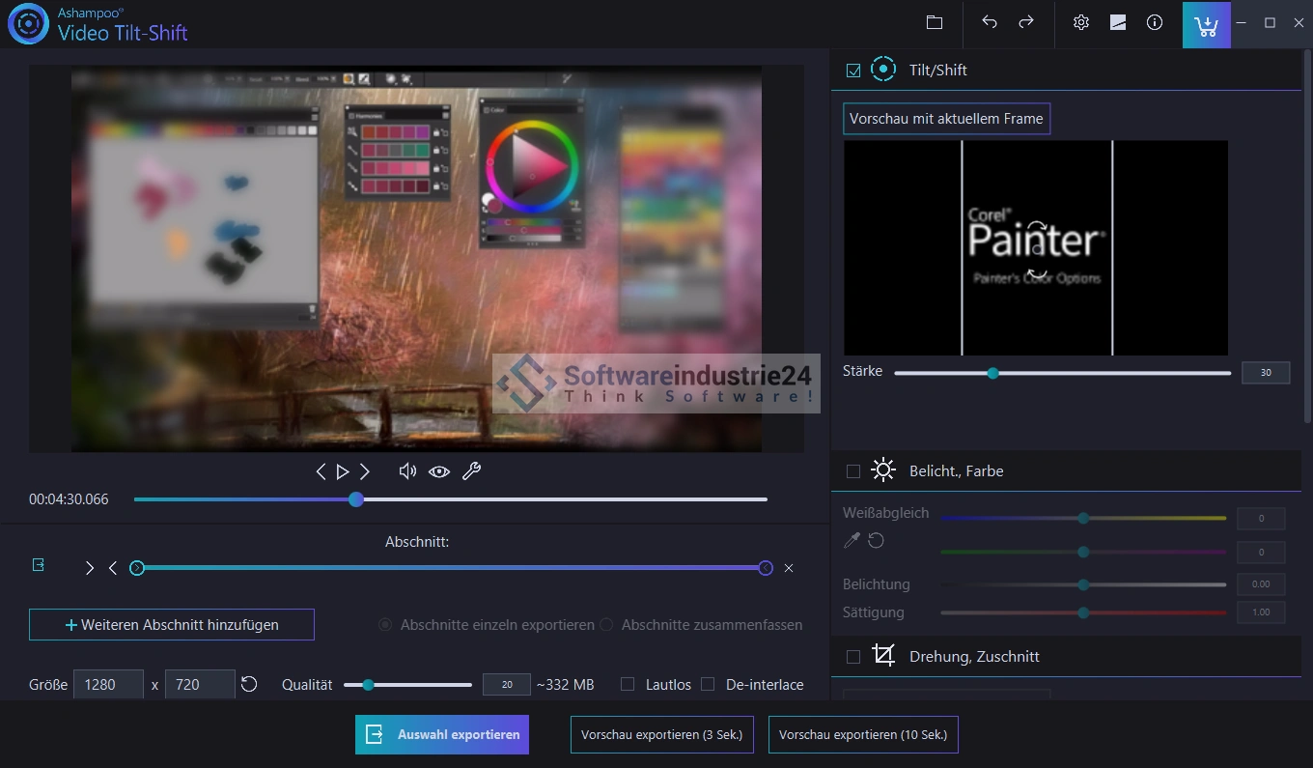Enable the Belicht., Farbe checkbox

tap(853, 471)
